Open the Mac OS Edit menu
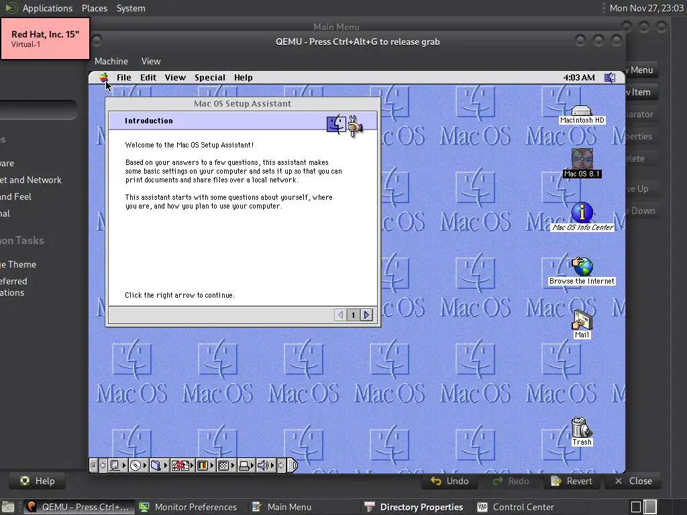Screen dimensions: 687x515 148,78
